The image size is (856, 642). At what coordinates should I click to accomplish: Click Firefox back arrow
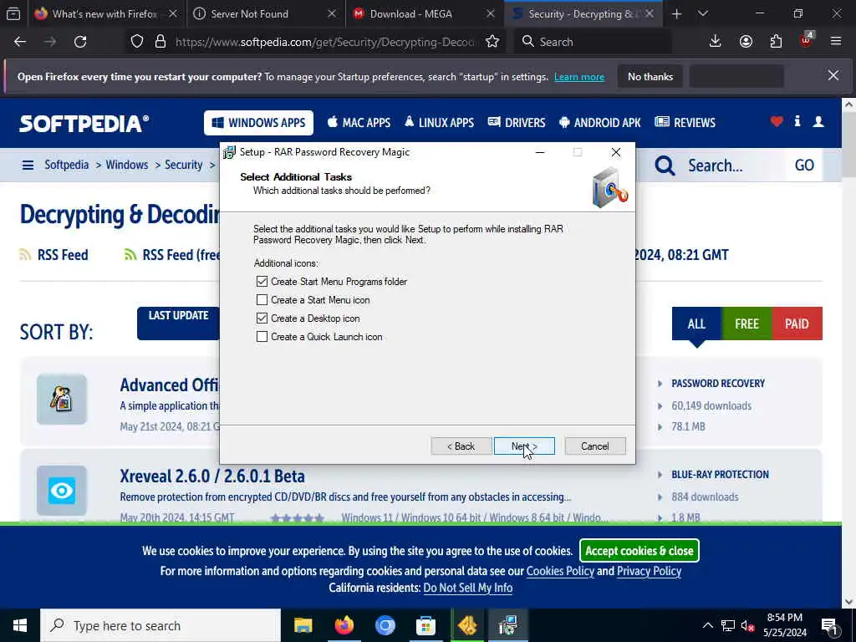(20, 42)
